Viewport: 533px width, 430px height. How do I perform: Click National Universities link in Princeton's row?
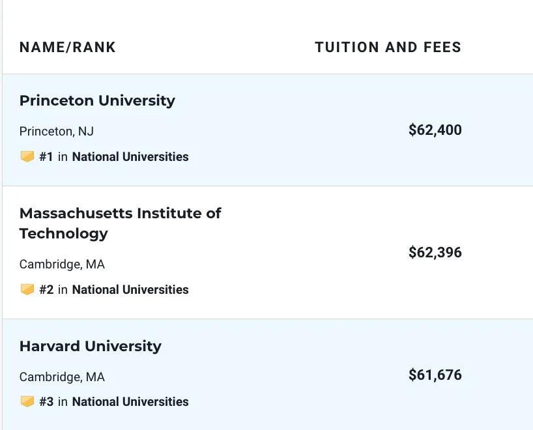coord(130,157)
